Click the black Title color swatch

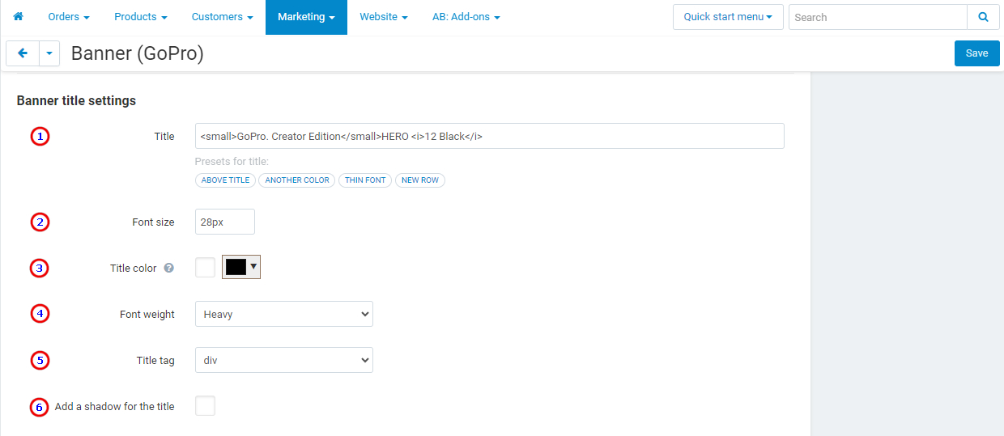point(236,268)
